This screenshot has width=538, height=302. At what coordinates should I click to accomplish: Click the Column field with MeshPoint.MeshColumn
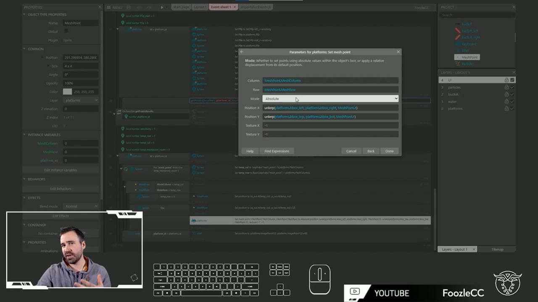tap(330, 81)
